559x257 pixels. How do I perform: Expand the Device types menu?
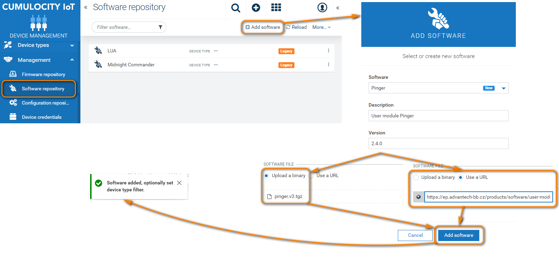(72, 45)
